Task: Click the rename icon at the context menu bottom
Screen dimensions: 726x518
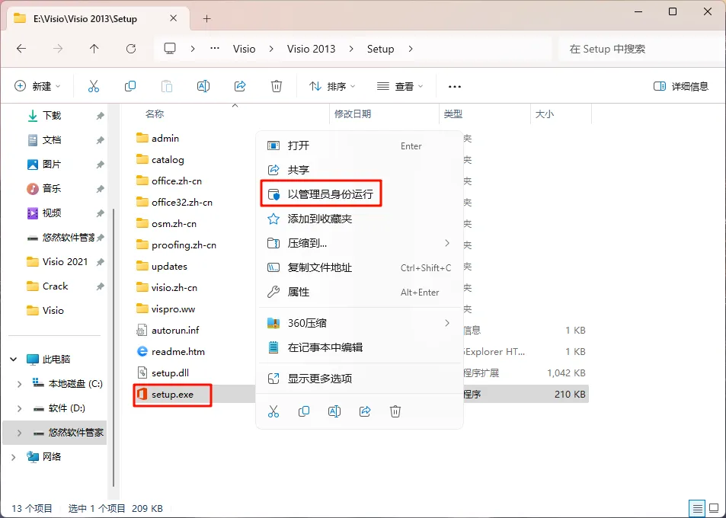Action: pyautogui.click(x=334, y=411)
